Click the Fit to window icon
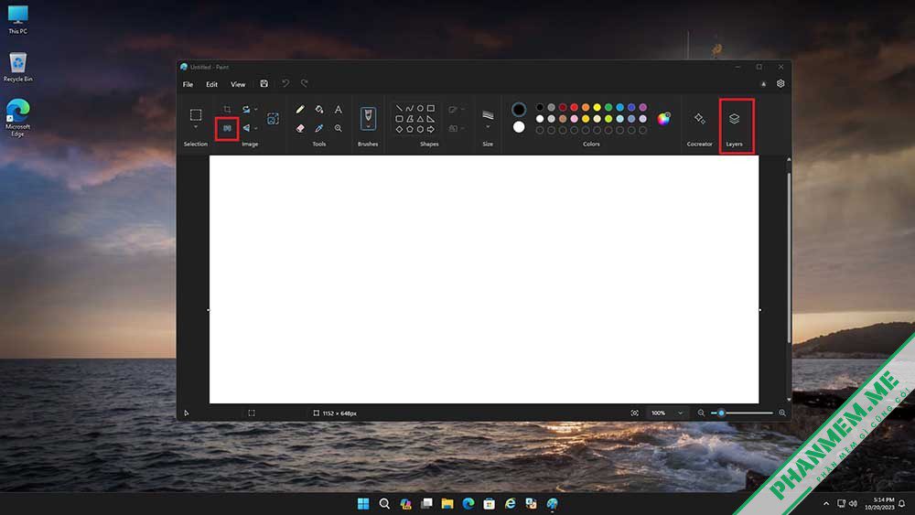 [634, 413]
